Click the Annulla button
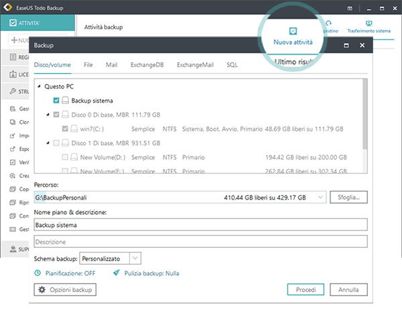 click(x=348, y=289)
